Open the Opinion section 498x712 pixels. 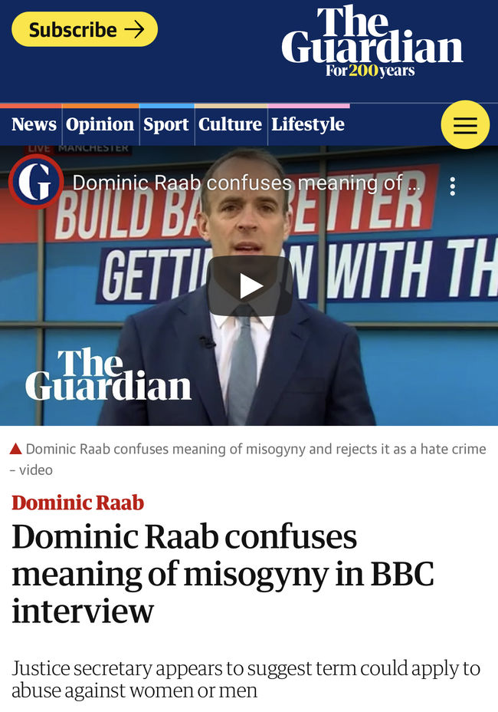100,124
